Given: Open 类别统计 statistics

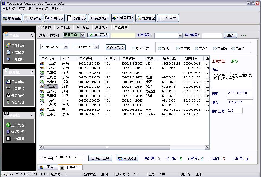Looking at the screenshot, I should (x=99, y=18).
